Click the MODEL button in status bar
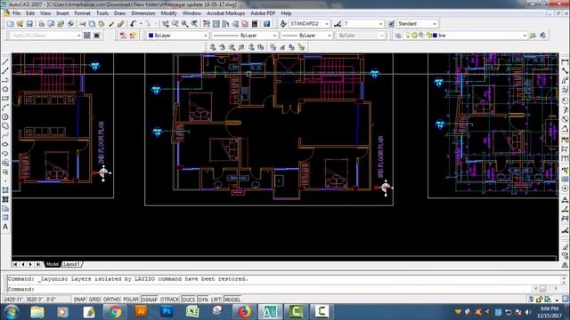 pyautogui.click(x=232, y=300)
